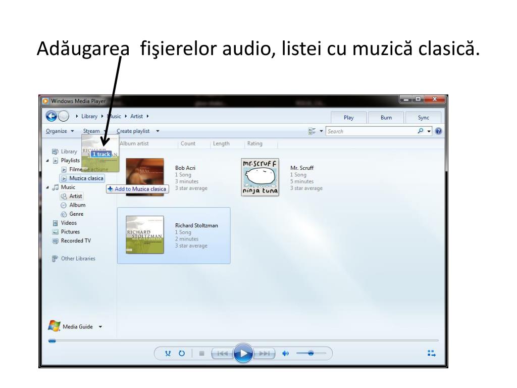
Task: Sort by Rating column header
Action: point(255,143)
